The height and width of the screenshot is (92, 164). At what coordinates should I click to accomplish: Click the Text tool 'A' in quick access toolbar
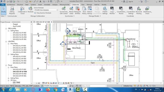pyautogui.click(x=40, y=2)
